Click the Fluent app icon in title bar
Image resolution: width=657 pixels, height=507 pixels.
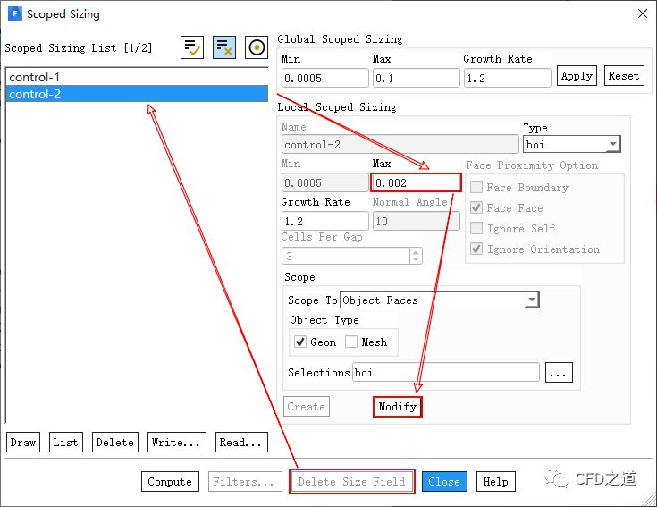pyautogui.click(x=14, y=13)
